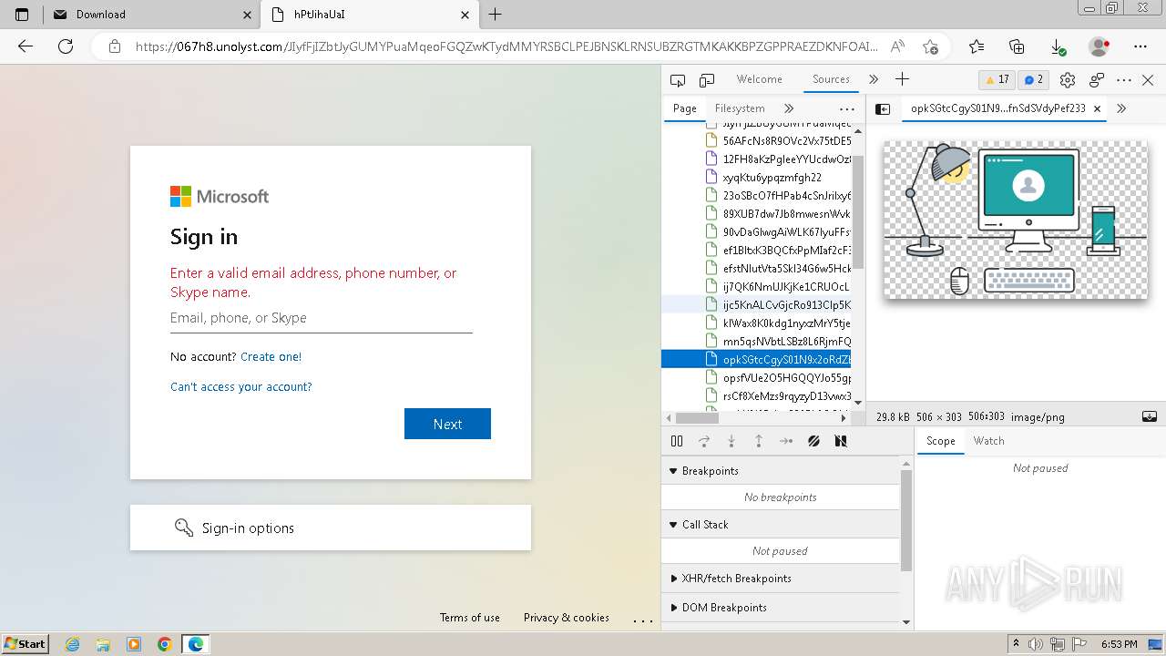Open Privacy & cookies link
Screen dimensions: 1166x656
567,618
